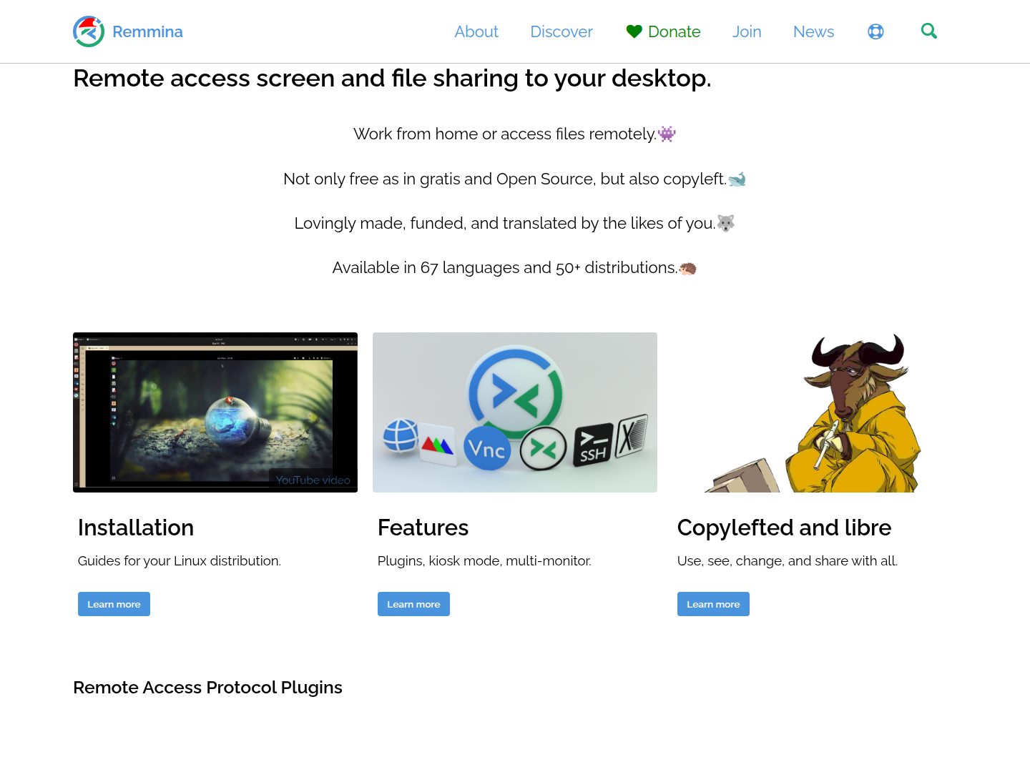Viewport: 1030px width, 772px height.
Task: Go to the Donate page
Action: (674, 31)
